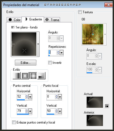The image size is (114, 131).
Task: Click the Punto central Vertical slider bar
Action: tap(25, 114)
